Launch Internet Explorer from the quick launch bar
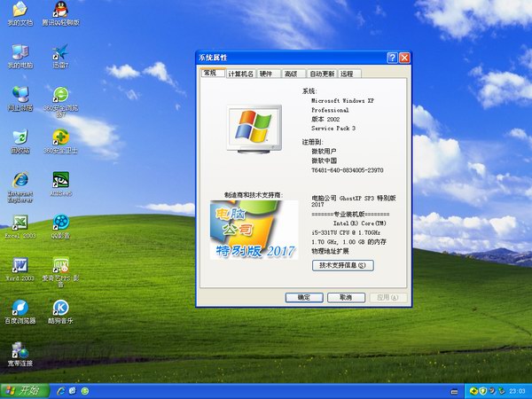Image resolution: width=532 pixels, height=399 pixels. (x=61, y=391)
